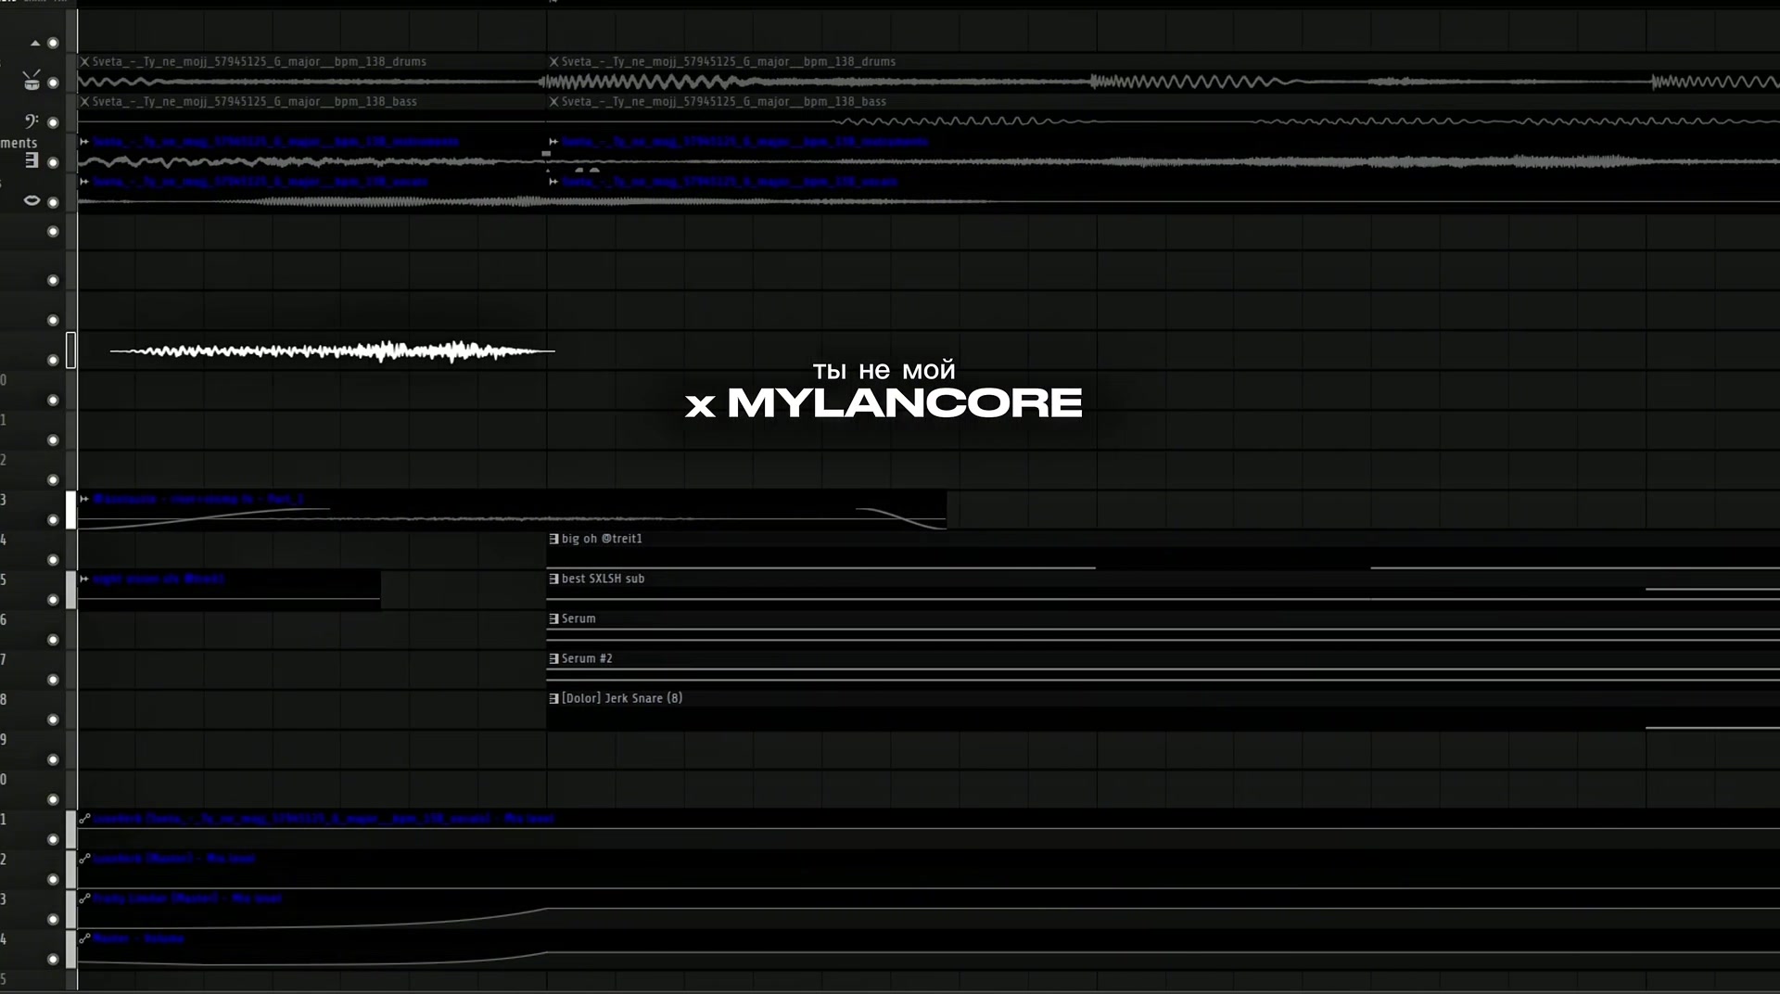Screen dimensions: 1780x994
Task: Click the audio clip icon of the second clip on the lips track
Action: (553, 181)
